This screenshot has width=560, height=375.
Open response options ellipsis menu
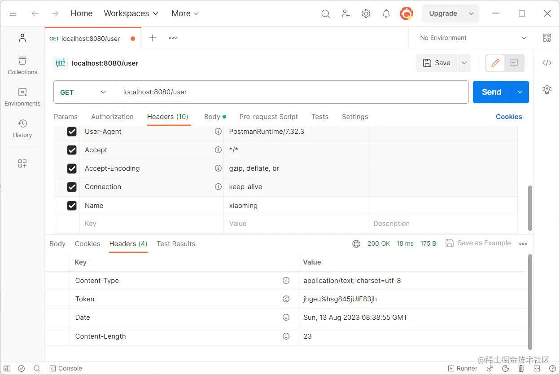point(523,243)
